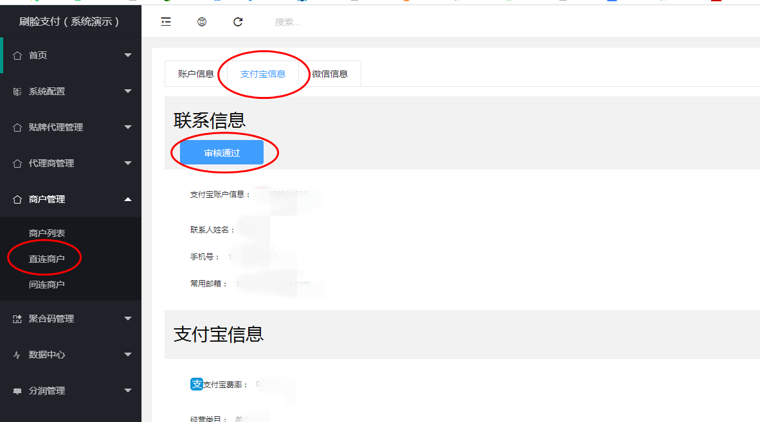Click the 刷脸支付（系统演示）title
Image resolution: width=760 pixels, height=422 pixels.
(69, 22)
